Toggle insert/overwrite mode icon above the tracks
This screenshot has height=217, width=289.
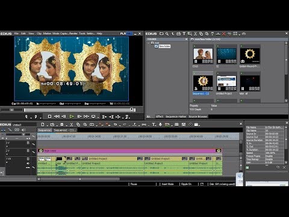(x=4, y=130)
